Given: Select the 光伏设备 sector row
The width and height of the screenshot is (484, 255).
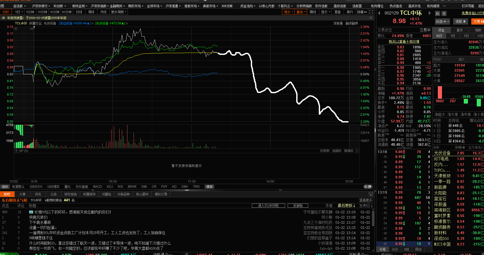Looking at the screenshot, I should [x=458, y=153].
